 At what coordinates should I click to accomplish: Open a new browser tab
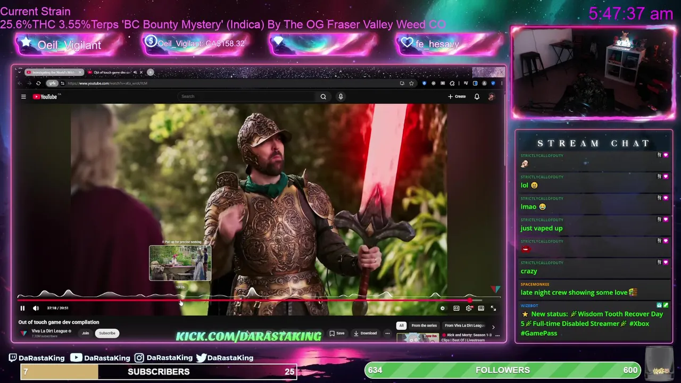pyautogui.click(x=151, y=72)
